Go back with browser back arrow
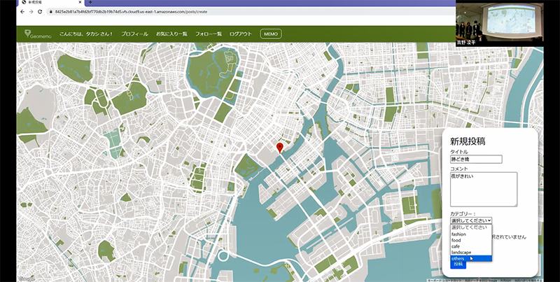 22,12
